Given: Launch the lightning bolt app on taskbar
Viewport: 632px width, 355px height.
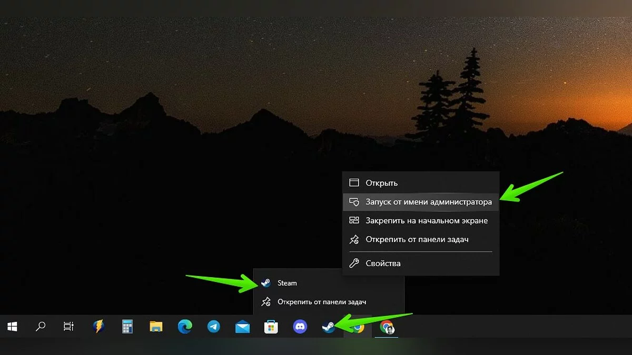Looking at the screenshot, I should [x=98, y=327].
